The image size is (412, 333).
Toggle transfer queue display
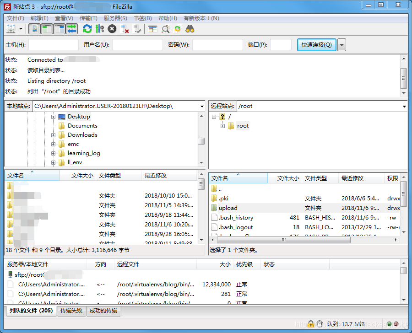[71, 29]
